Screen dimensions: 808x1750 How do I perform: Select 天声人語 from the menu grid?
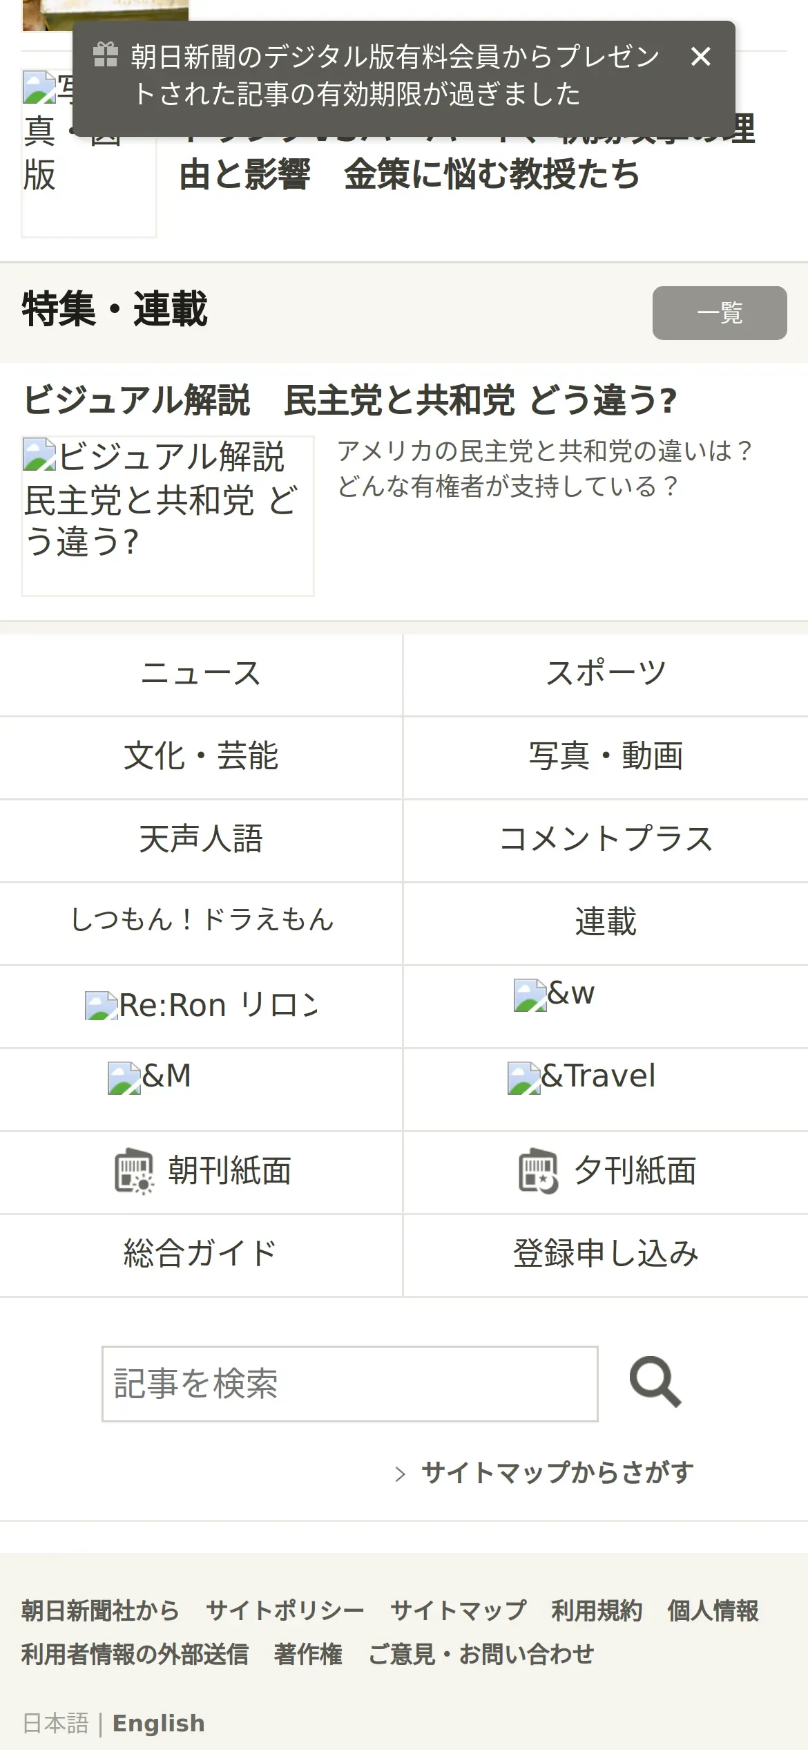[200, 840]
